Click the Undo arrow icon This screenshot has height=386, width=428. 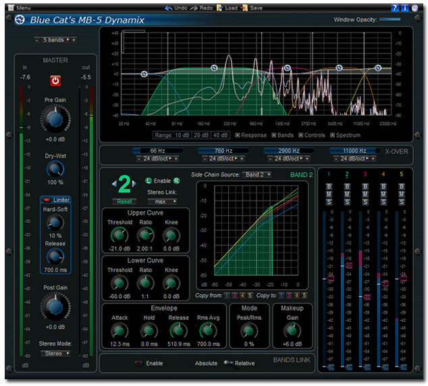pos(169,8)
